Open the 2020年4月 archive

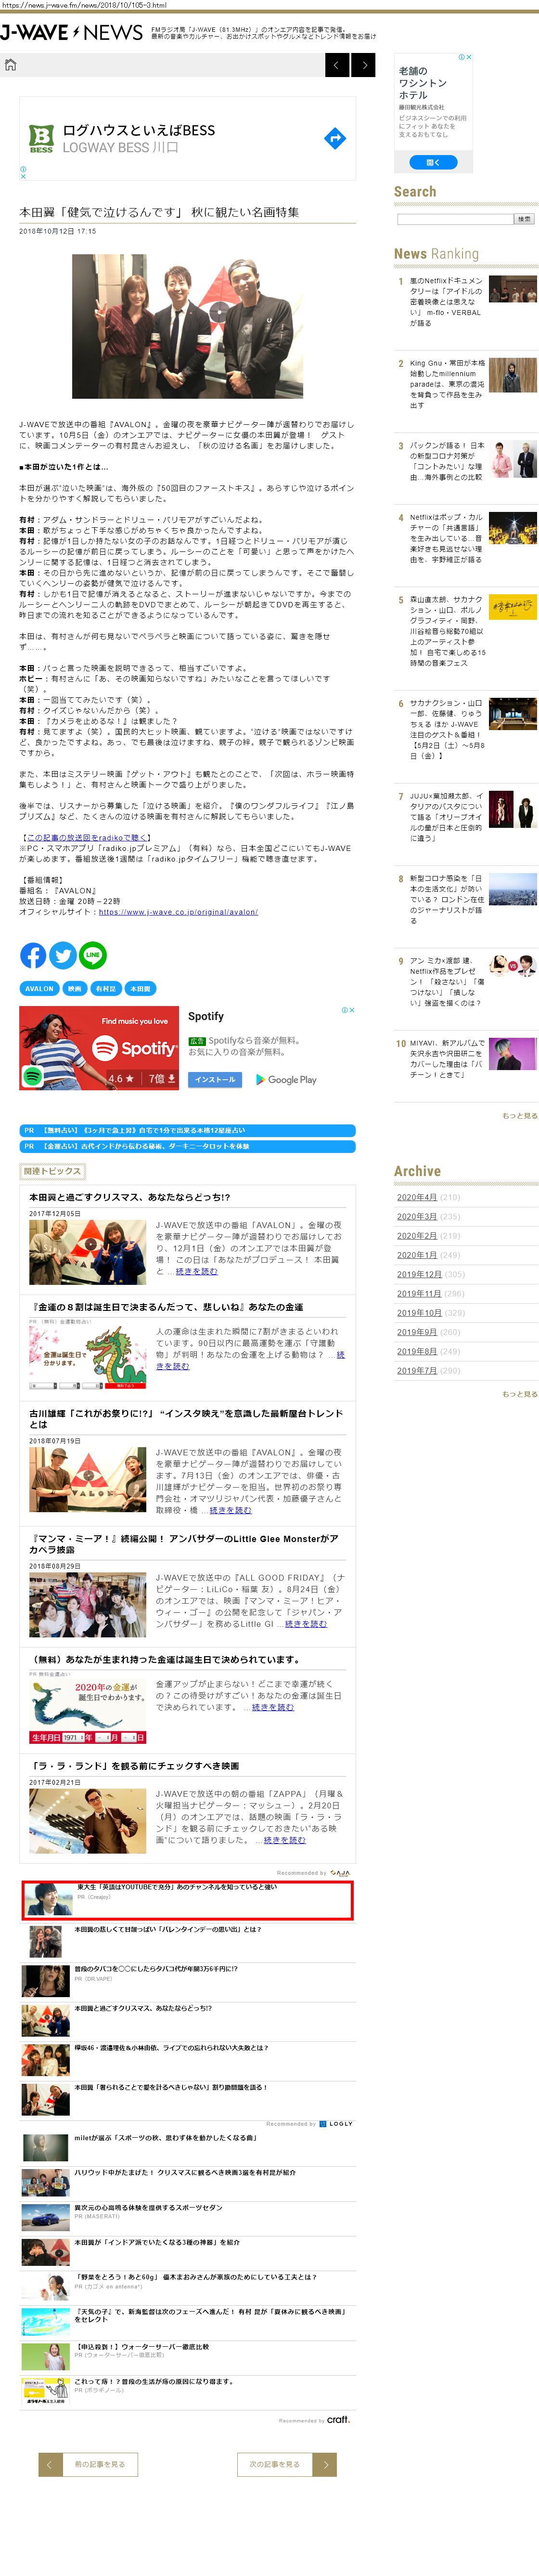pos(416,1197)
